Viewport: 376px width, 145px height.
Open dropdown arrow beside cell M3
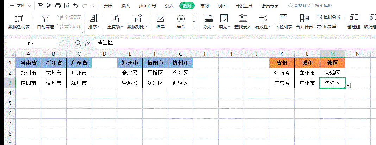click(x=348, y=85)
